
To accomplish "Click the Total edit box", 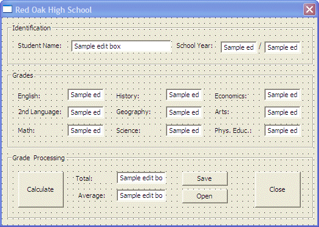I will coord(141,178).
